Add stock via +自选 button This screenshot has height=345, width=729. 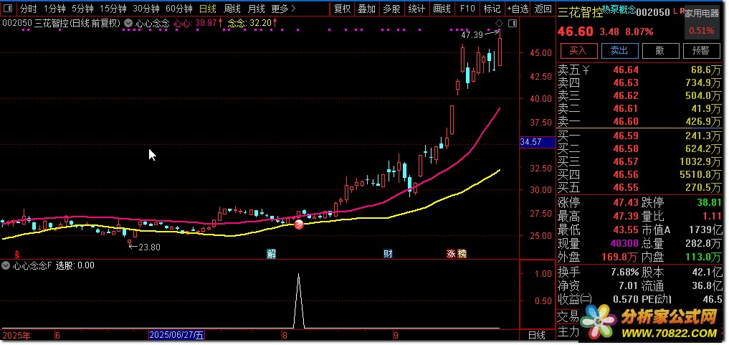pyautogui.click(x=518, y=9)
